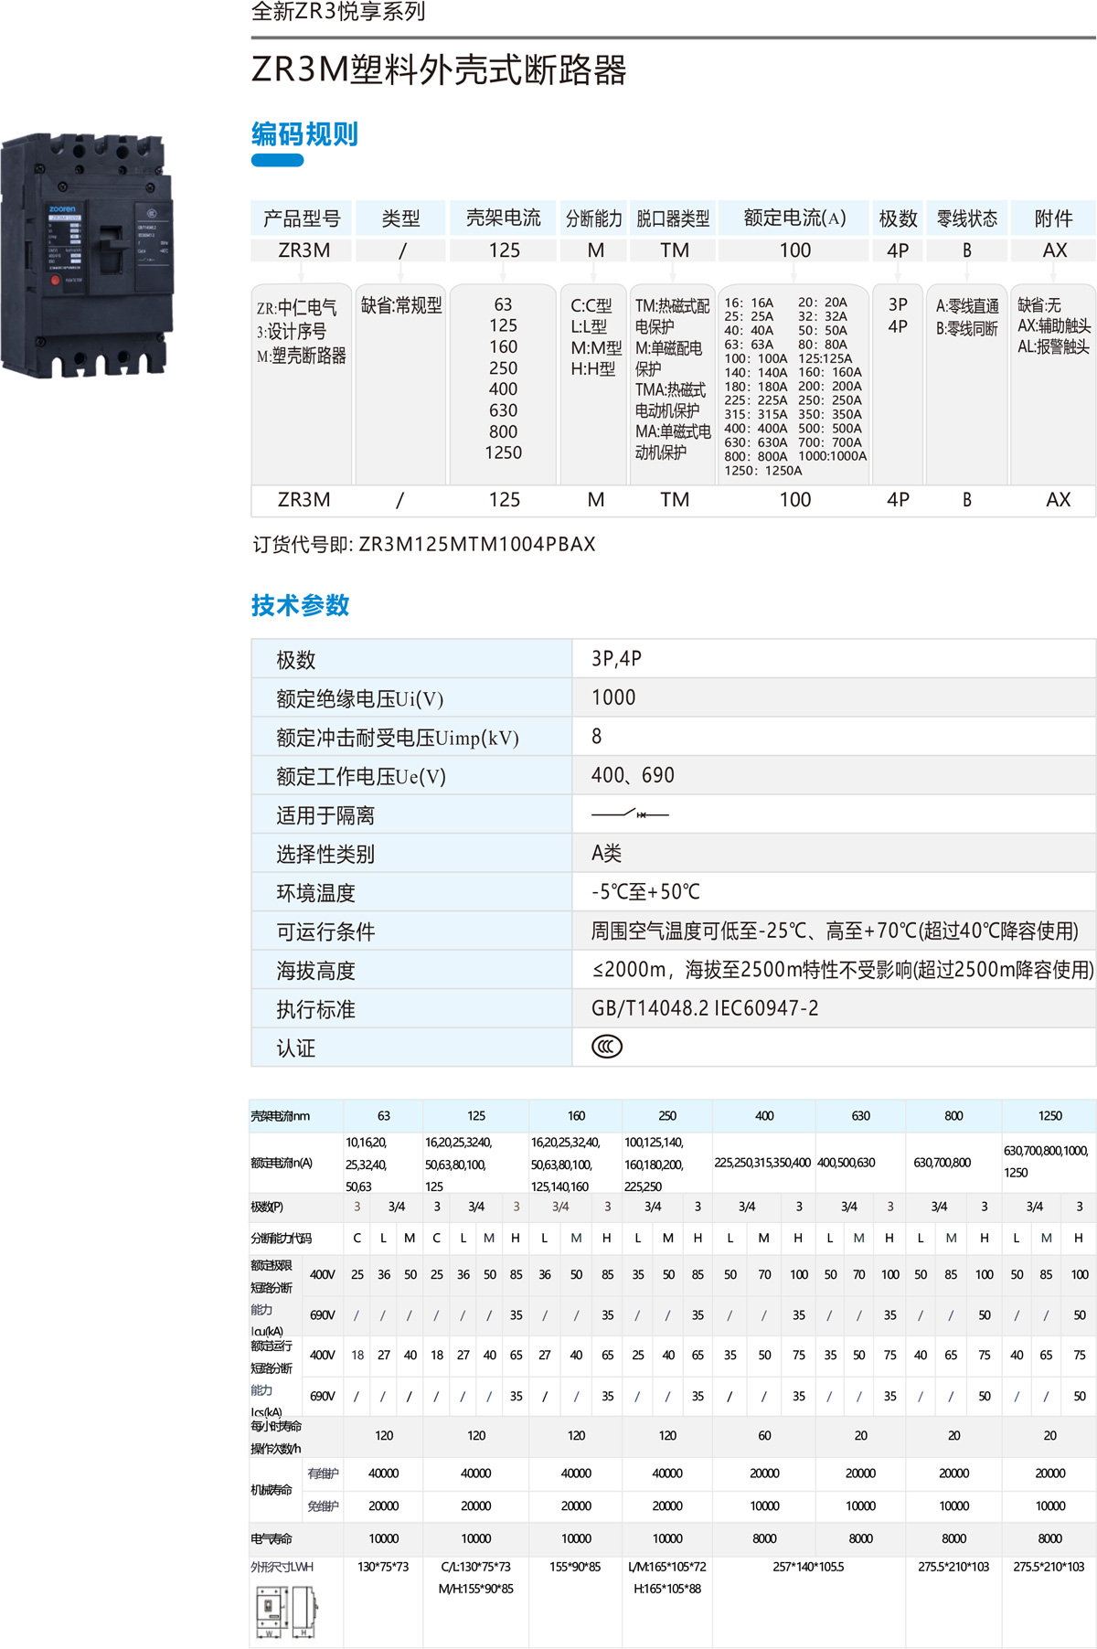The image size is (1097, 1649).
Task: Click the C:C型 breaking capacity entry
Action: pos(591,306)
